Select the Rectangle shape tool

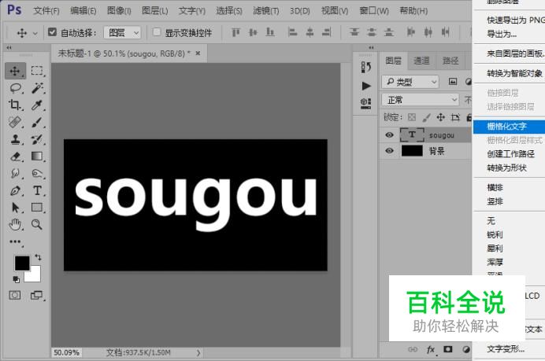[37, 207]
